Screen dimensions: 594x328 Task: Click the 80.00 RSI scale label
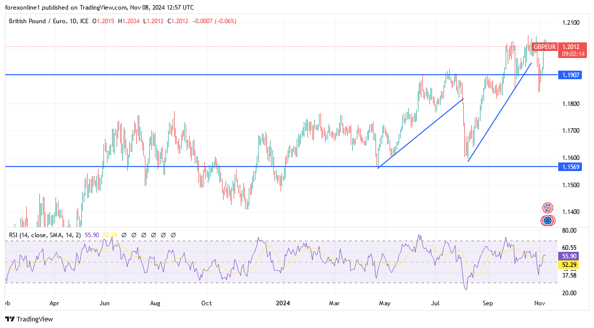(x=569, y=230)
